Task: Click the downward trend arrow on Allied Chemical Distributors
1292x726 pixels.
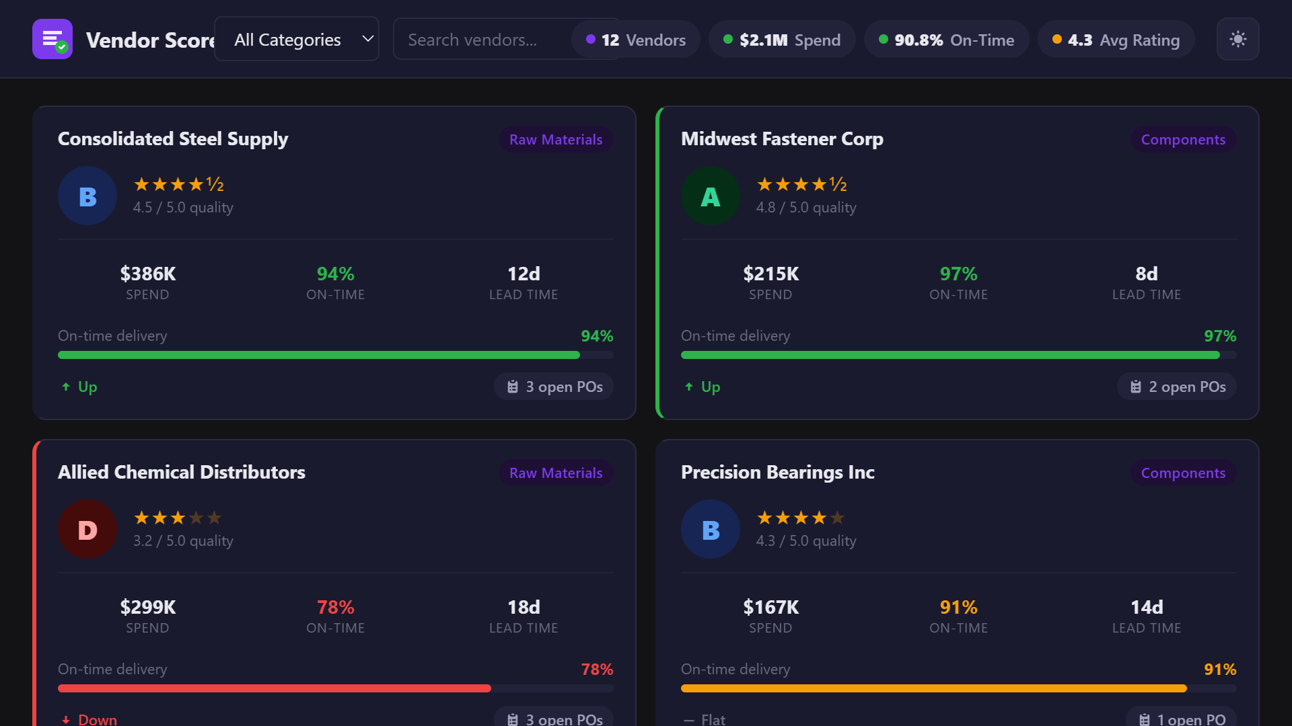Action: click(65, 719)
